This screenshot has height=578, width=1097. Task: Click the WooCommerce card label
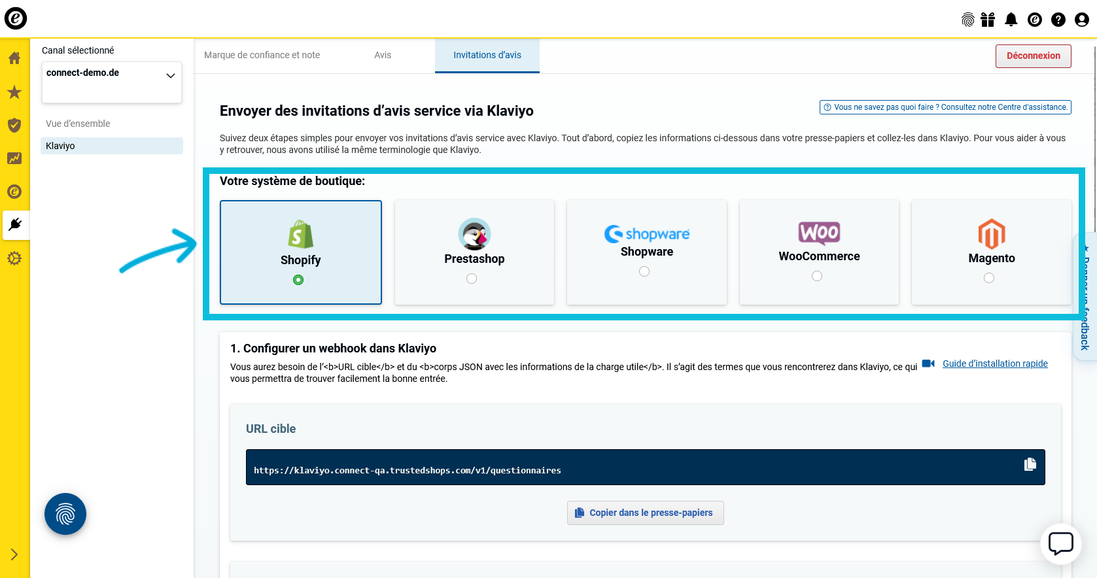pos(819,256)
